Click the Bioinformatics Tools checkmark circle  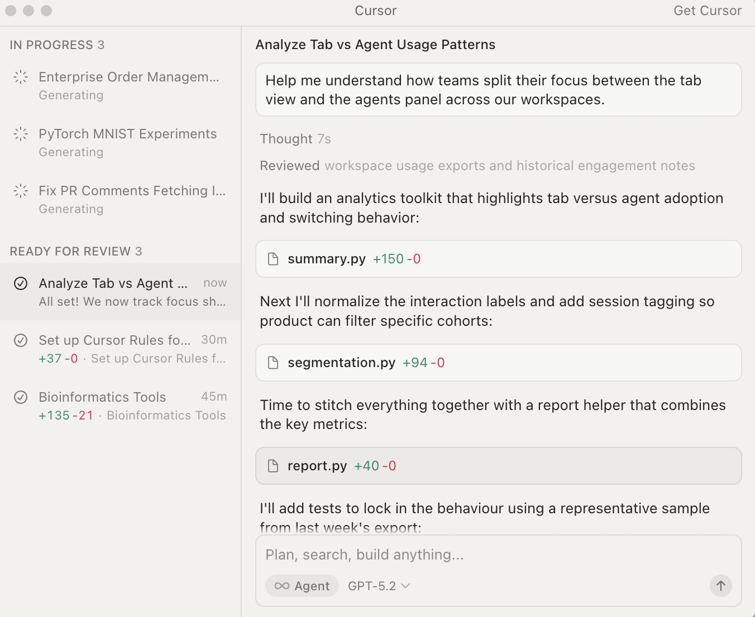pyautogui.click(x=21, y=397)
